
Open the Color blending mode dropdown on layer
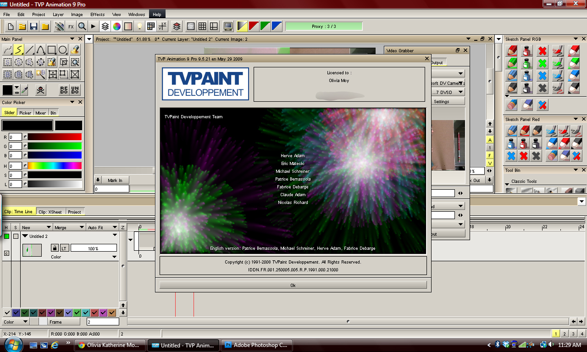(x=83, y=257)
